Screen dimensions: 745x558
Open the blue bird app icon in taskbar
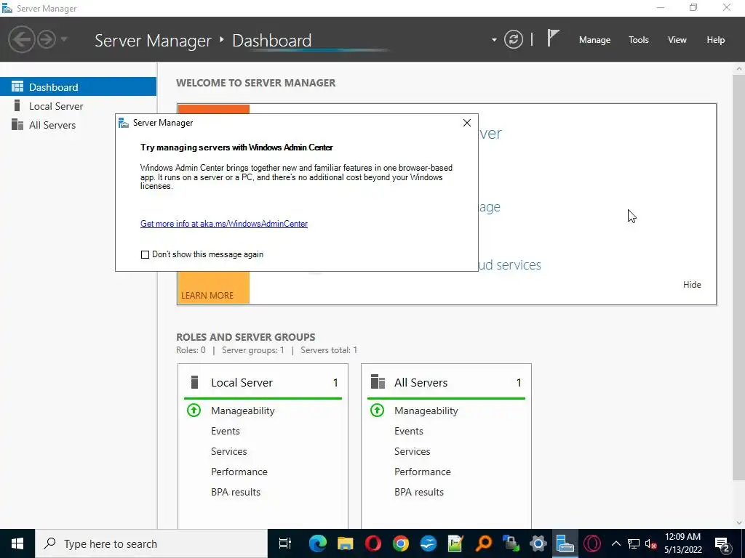(428, 543)
